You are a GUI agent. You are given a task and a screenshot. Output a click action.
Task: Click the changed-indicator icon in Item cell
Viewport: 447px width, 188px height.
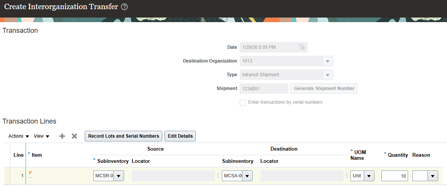31,173
